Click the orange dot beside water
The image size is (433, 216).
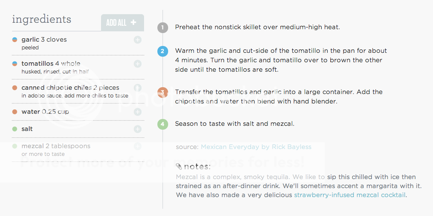[15, 112]
